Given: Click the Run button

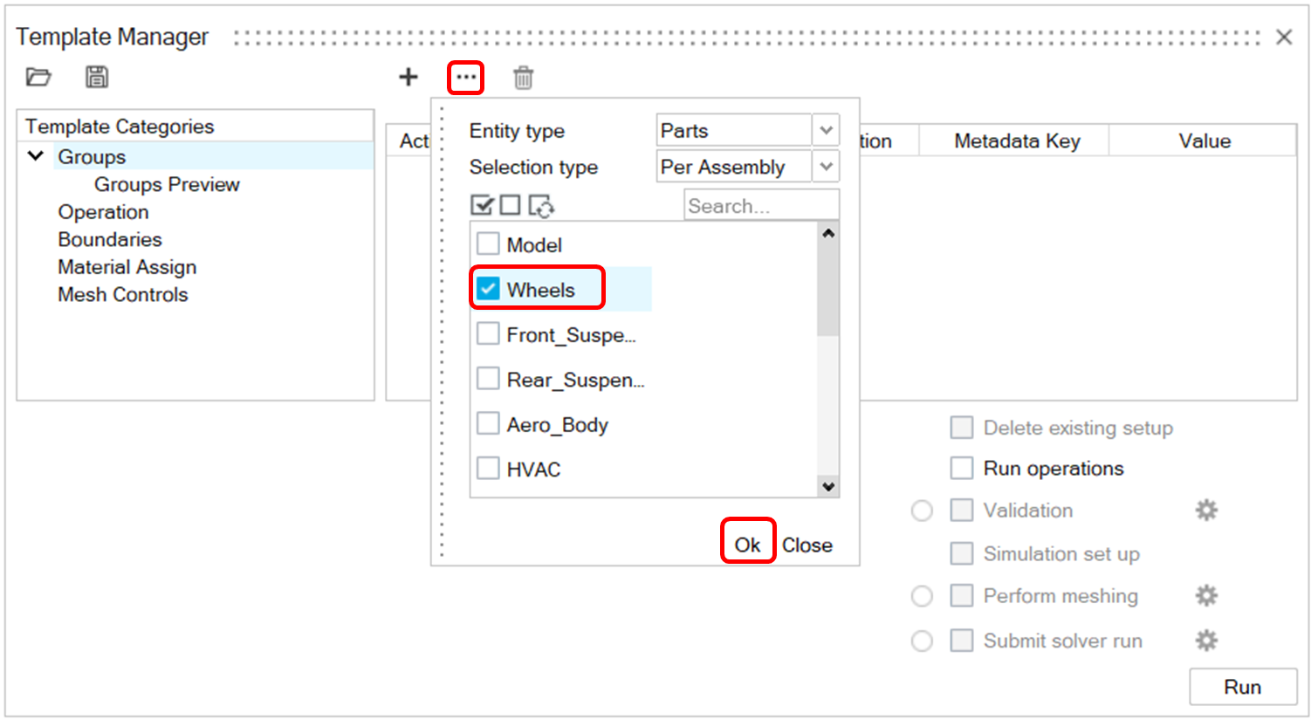Looking at the screenshot, I should coord(1242,687).
